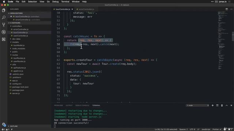Collapse the controllers folder
The width and height of the screenshot is (234, 131).
(17, 26)
